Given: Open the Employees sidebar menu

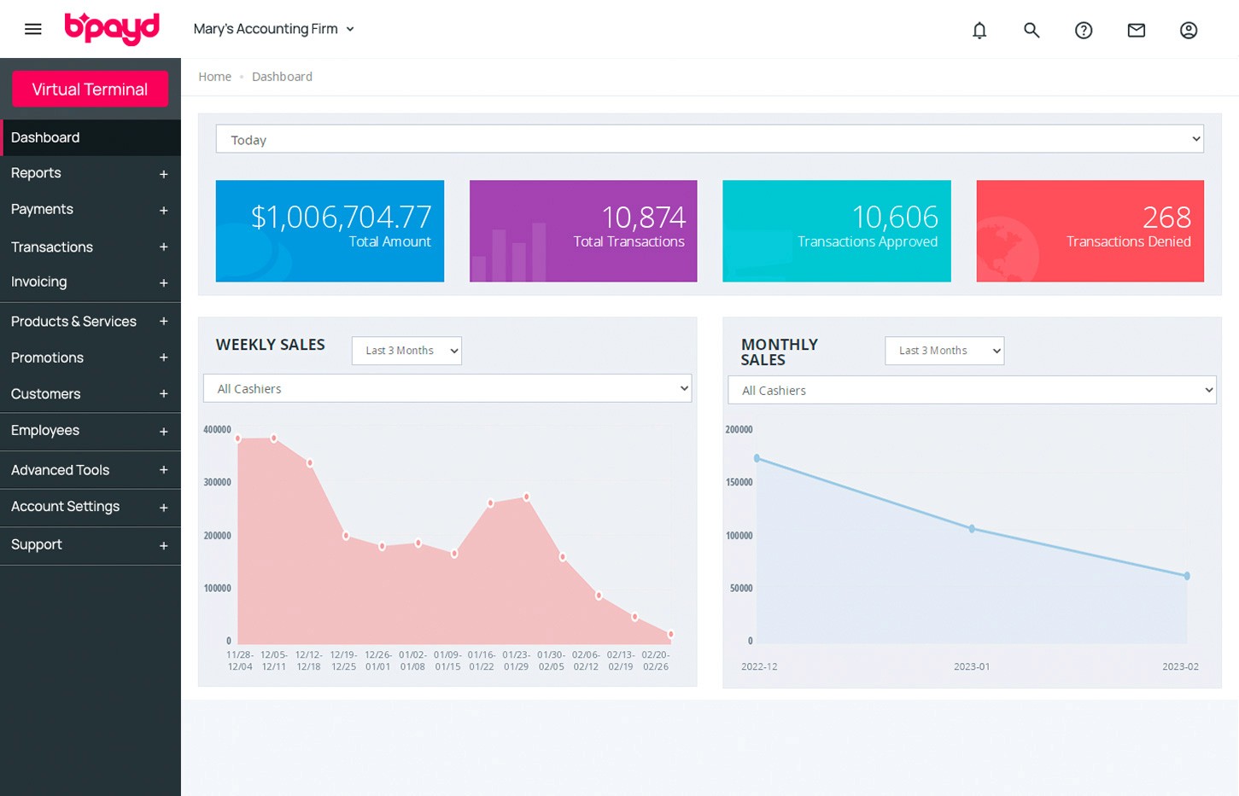Looking at the screenshot, I should [x=91, y=431].
